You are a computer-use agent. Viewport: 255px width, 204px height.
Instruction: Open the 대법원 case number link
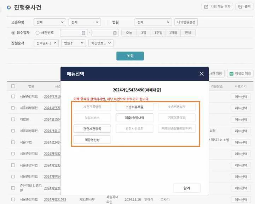pos(52,120)
